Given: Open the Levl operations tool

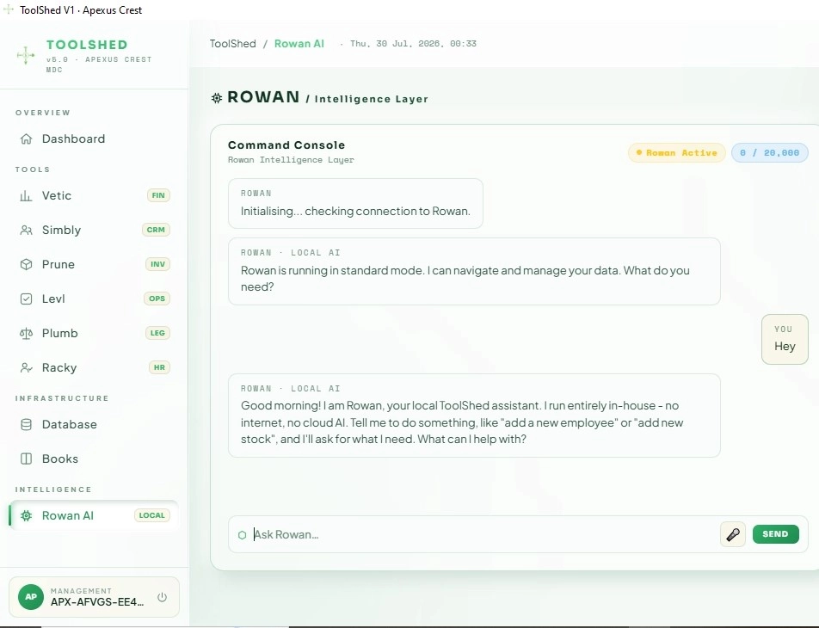Looking at the screenshot, I should [x=94, y=299].
